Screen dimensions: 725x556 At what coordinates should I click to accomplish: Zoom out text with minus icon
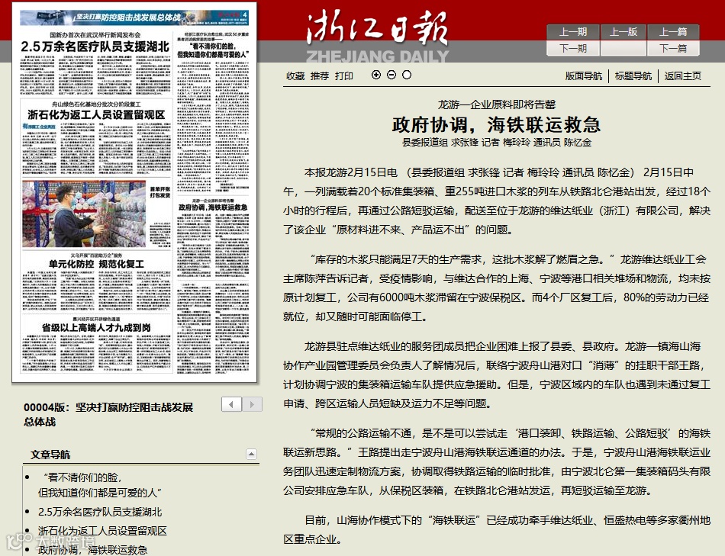(391, 75)
